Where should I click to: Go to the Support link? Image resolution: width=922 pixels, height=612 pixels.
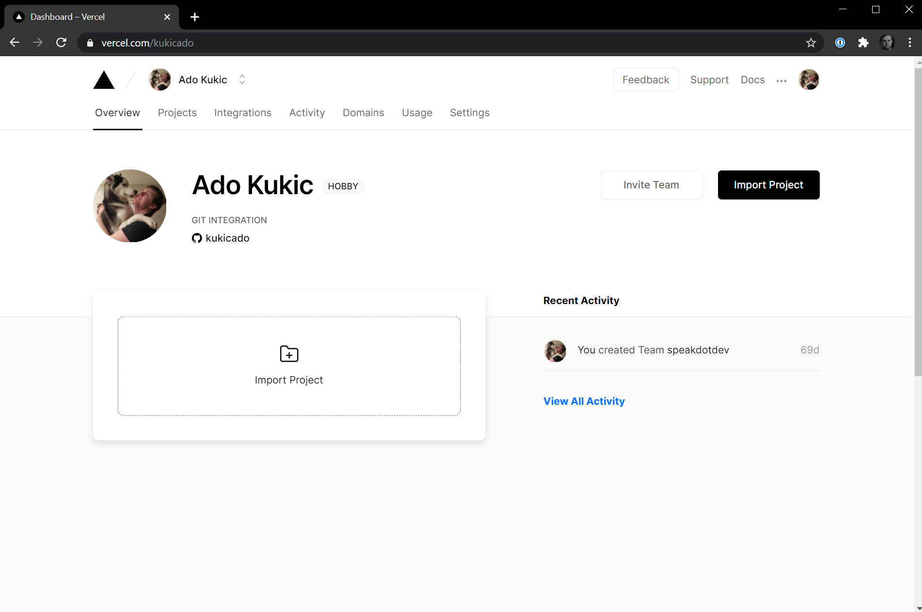click(x=709, y=80)
